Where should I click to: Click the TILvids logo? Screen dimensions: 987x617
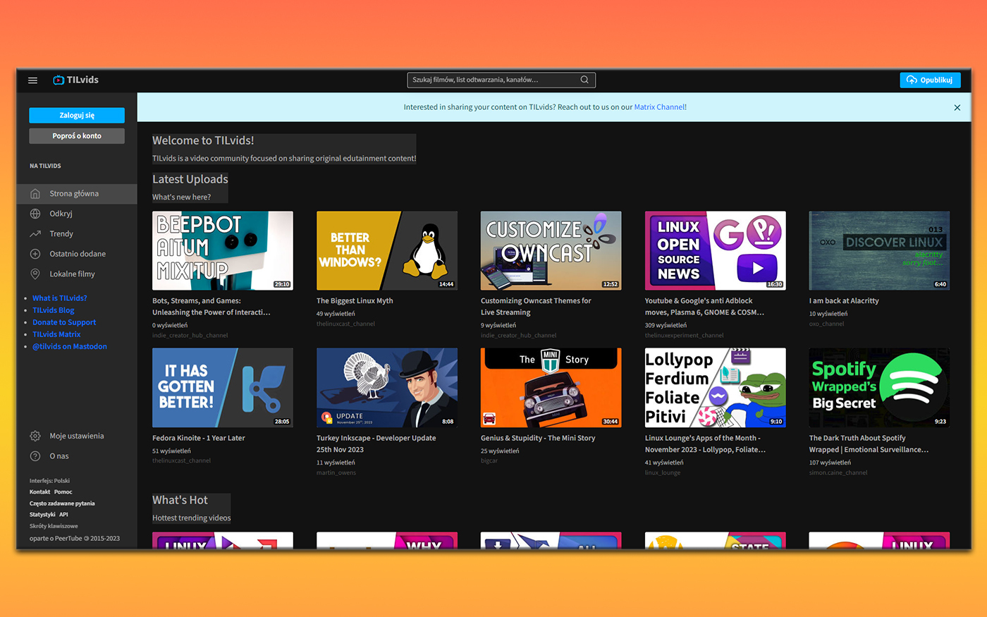(75, 80)
